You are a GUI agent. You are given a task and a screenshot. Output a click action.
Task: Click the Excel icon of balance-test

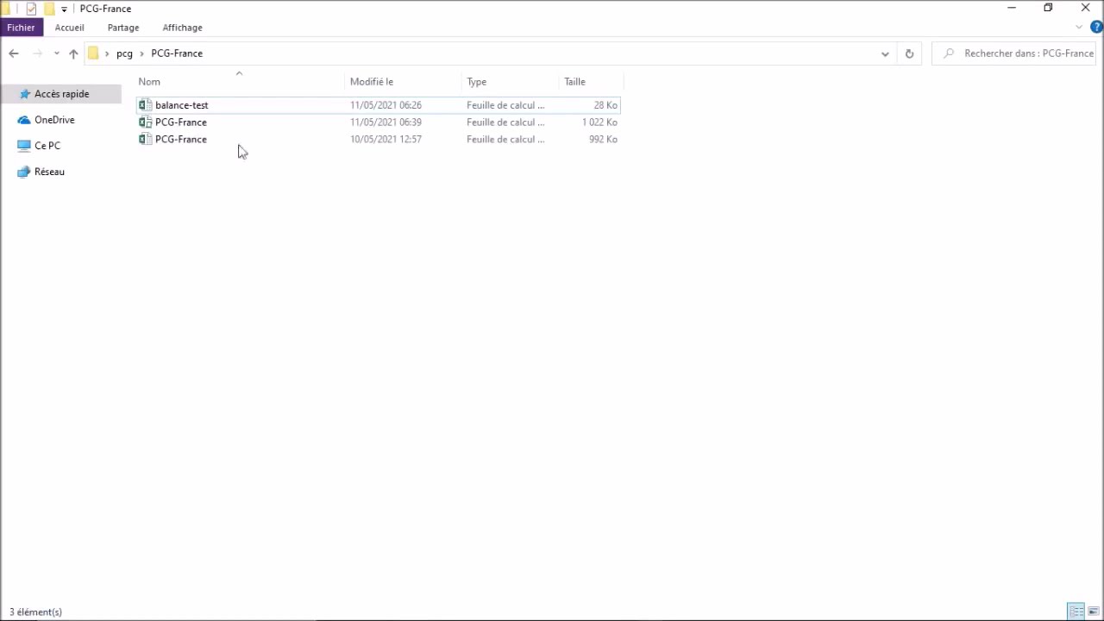tap(146, 105)
